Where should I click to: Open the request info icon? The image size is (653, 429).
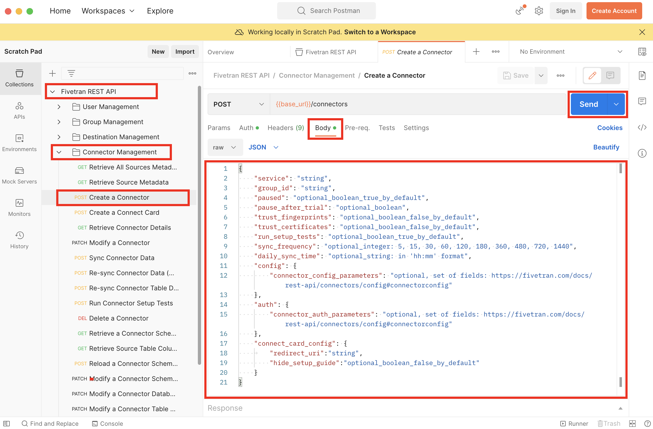(642, 153)
